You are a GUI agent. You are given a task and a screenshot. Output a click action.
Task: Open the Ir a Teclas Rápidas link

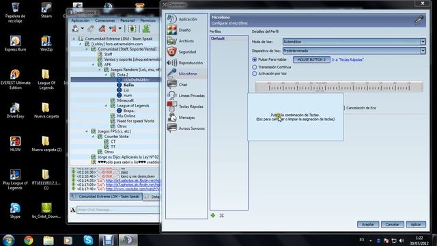348,59
